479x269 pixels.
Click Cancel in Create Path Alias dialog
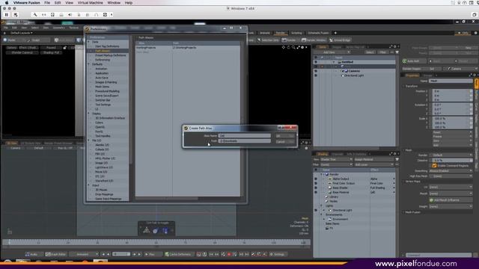[284, 141]
